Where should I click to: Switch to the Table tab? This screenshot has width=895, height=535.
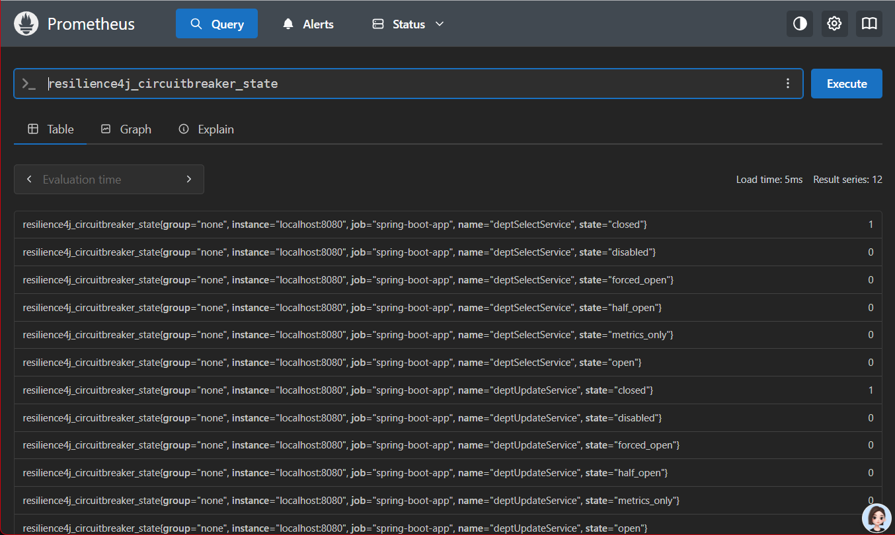pos(50,129)
